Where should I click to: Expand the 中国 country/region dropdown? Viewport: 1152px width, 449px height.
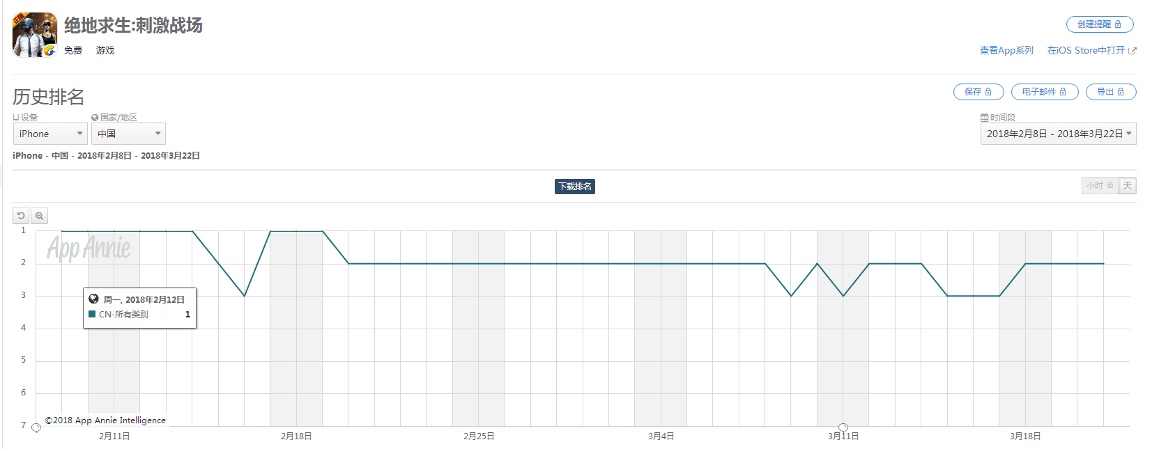click(128, 134)
